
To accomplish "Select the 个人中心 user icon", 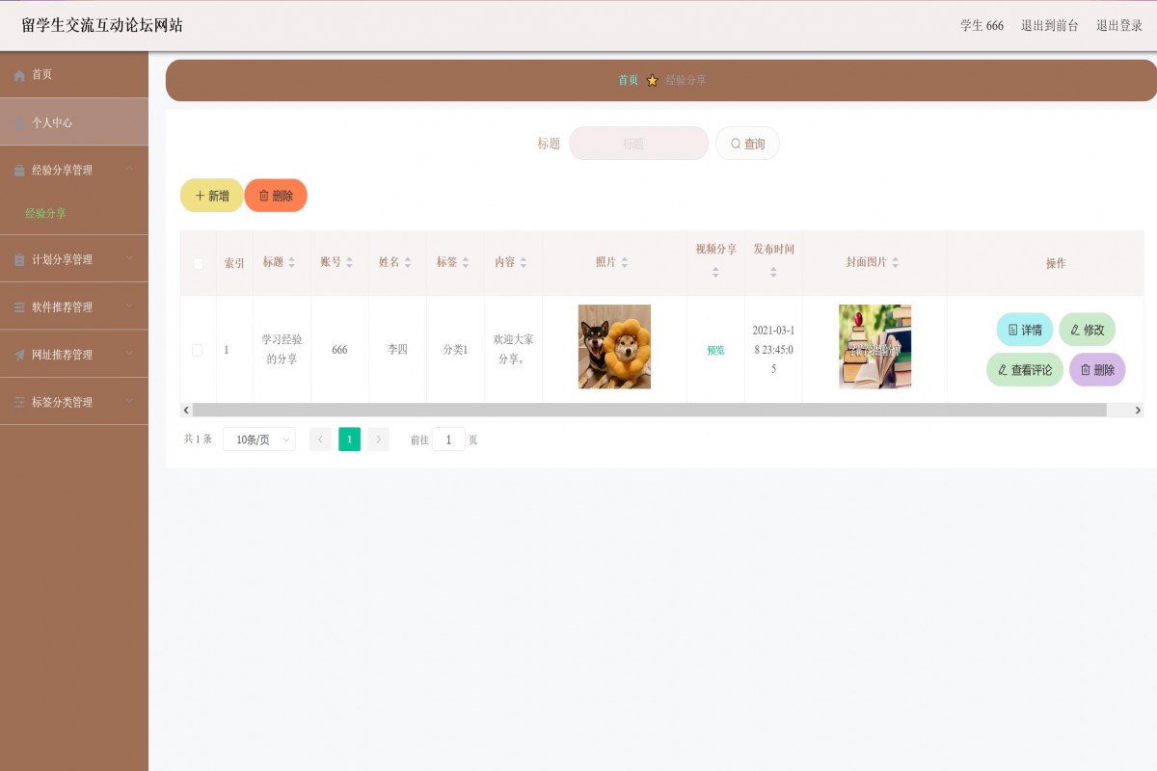I will point(17,122).
